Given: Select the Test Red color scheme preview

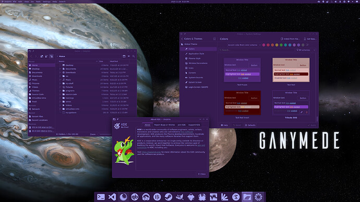Looking at the screenshot, I should [x=291, y=70].
